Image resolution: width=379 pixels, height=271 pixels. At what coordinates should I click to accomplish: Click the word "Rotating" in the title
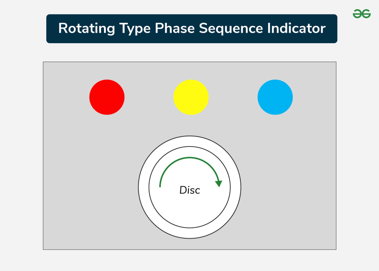point(87,29)
